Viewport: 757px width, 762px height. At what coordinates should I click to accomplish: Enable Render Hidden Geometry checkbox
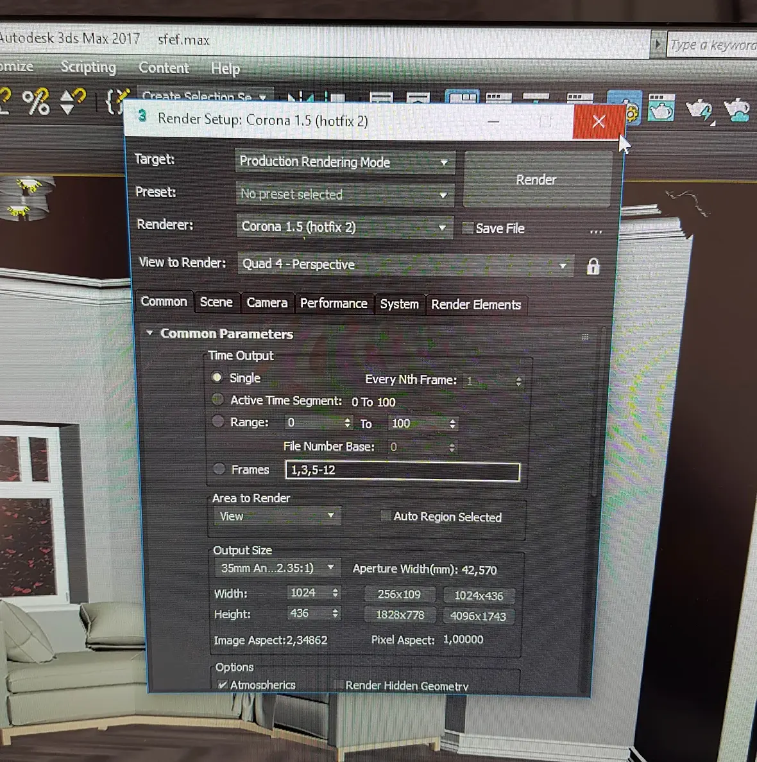pos(339,685)
